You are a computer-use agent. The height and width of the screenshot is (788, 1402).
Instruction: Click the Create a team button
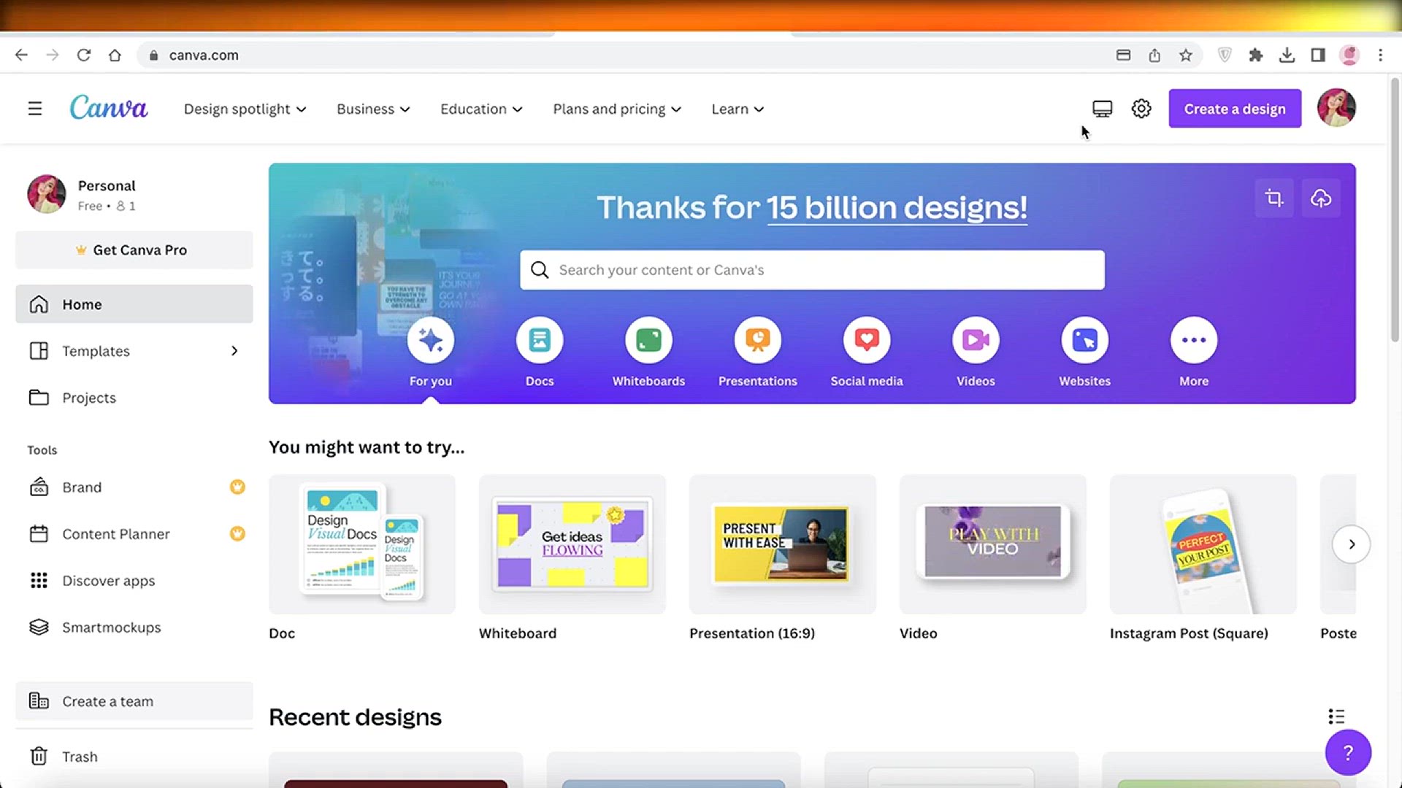134,701
